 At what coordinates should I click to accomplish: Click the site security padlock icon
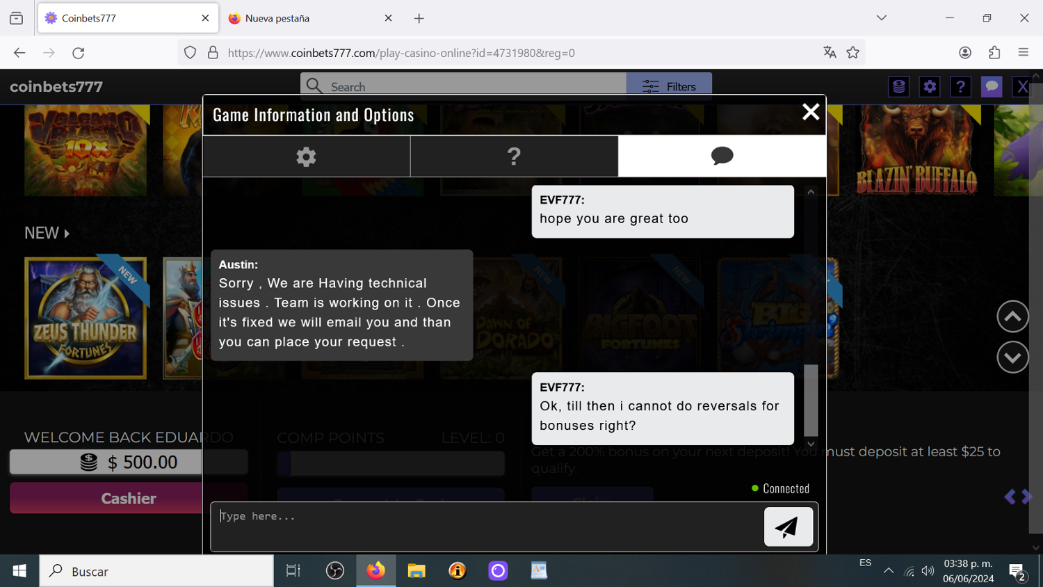[x=213, y=53]
